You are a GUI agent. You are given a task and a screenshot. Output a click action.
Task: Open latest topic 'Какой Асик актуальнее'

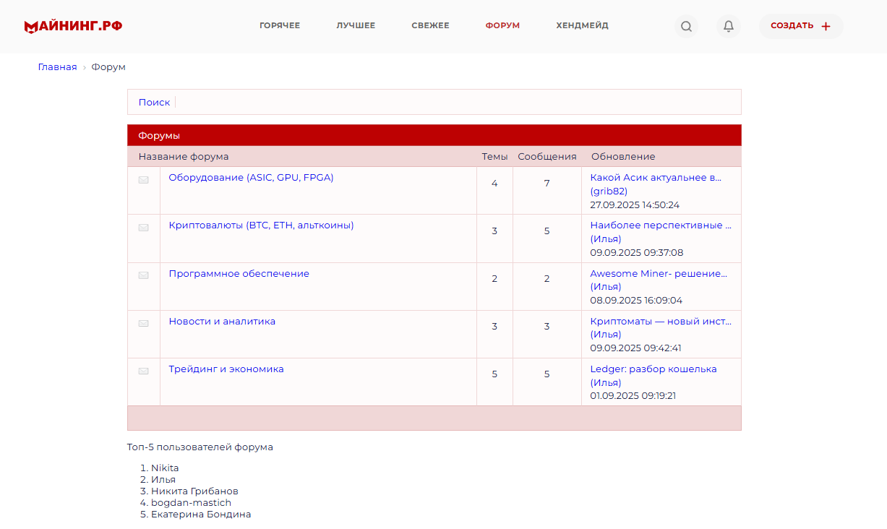click(x=656, y=178)
